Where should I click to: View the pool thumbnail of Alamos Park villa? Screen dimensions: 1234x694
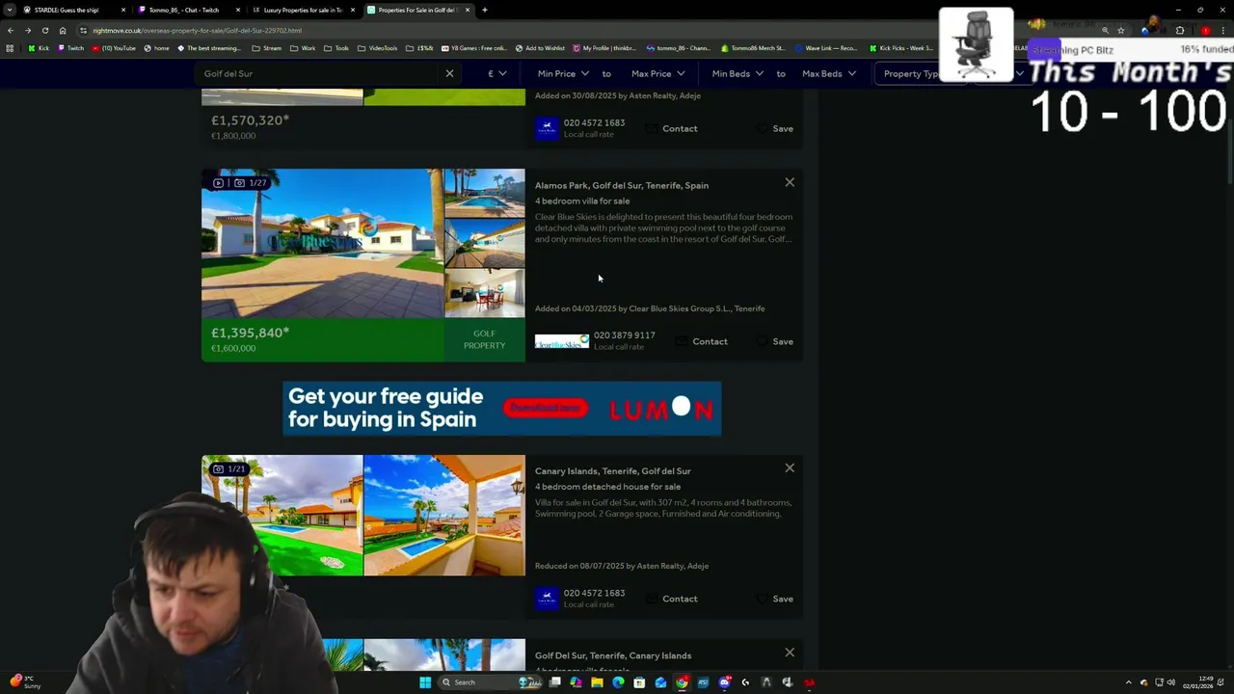pos(485,194)
